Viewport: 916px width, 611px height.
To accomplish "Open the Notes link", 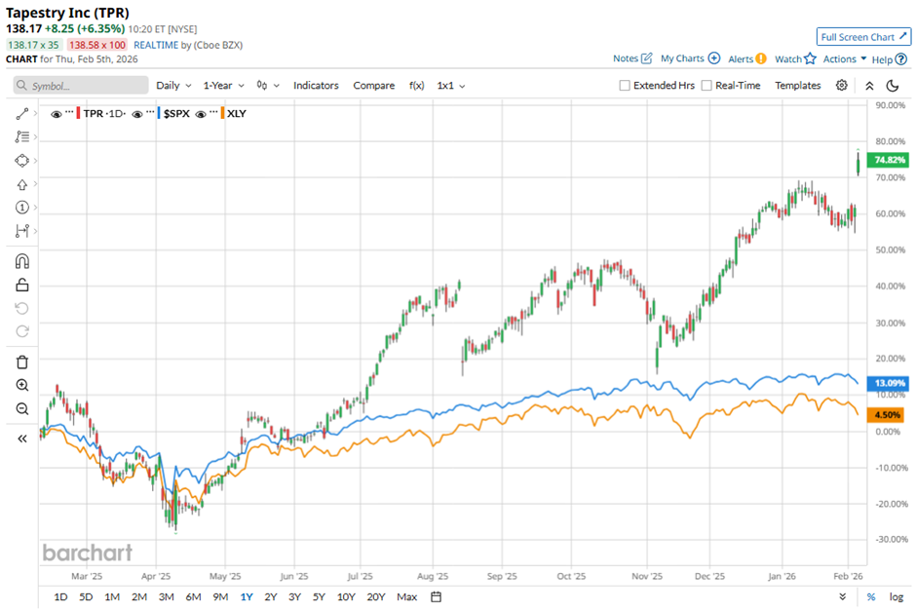I will pyautogui.click(x=632, y=58).
